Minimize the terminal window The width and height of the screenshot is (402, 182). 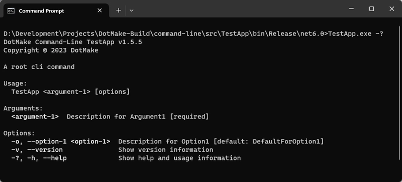(351, 8)
